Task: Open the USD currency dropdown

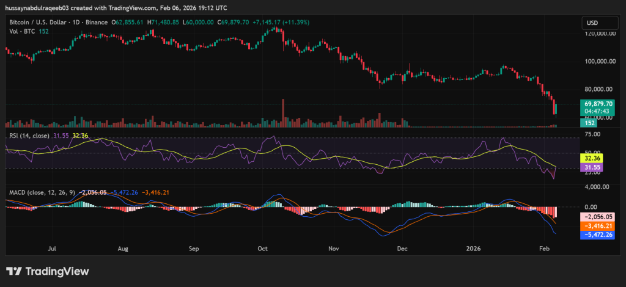Action: tap(592, 23)
